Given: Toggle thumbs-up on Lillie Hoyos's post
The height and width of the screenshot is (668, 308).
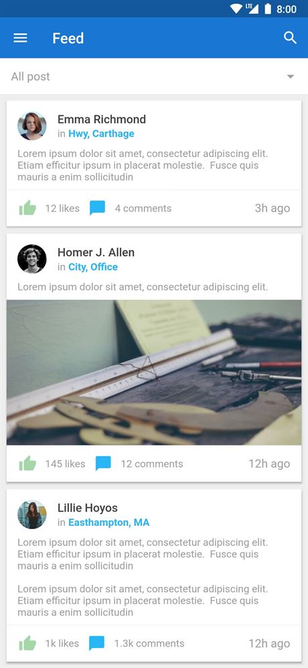Looking at the screenshot, I should [x=27, y=643].
